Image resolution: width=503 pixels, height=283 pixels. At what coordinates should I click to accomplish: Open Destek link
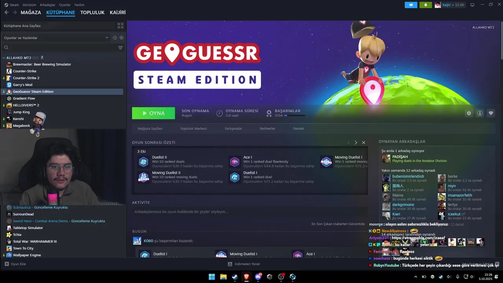(298, 129)
